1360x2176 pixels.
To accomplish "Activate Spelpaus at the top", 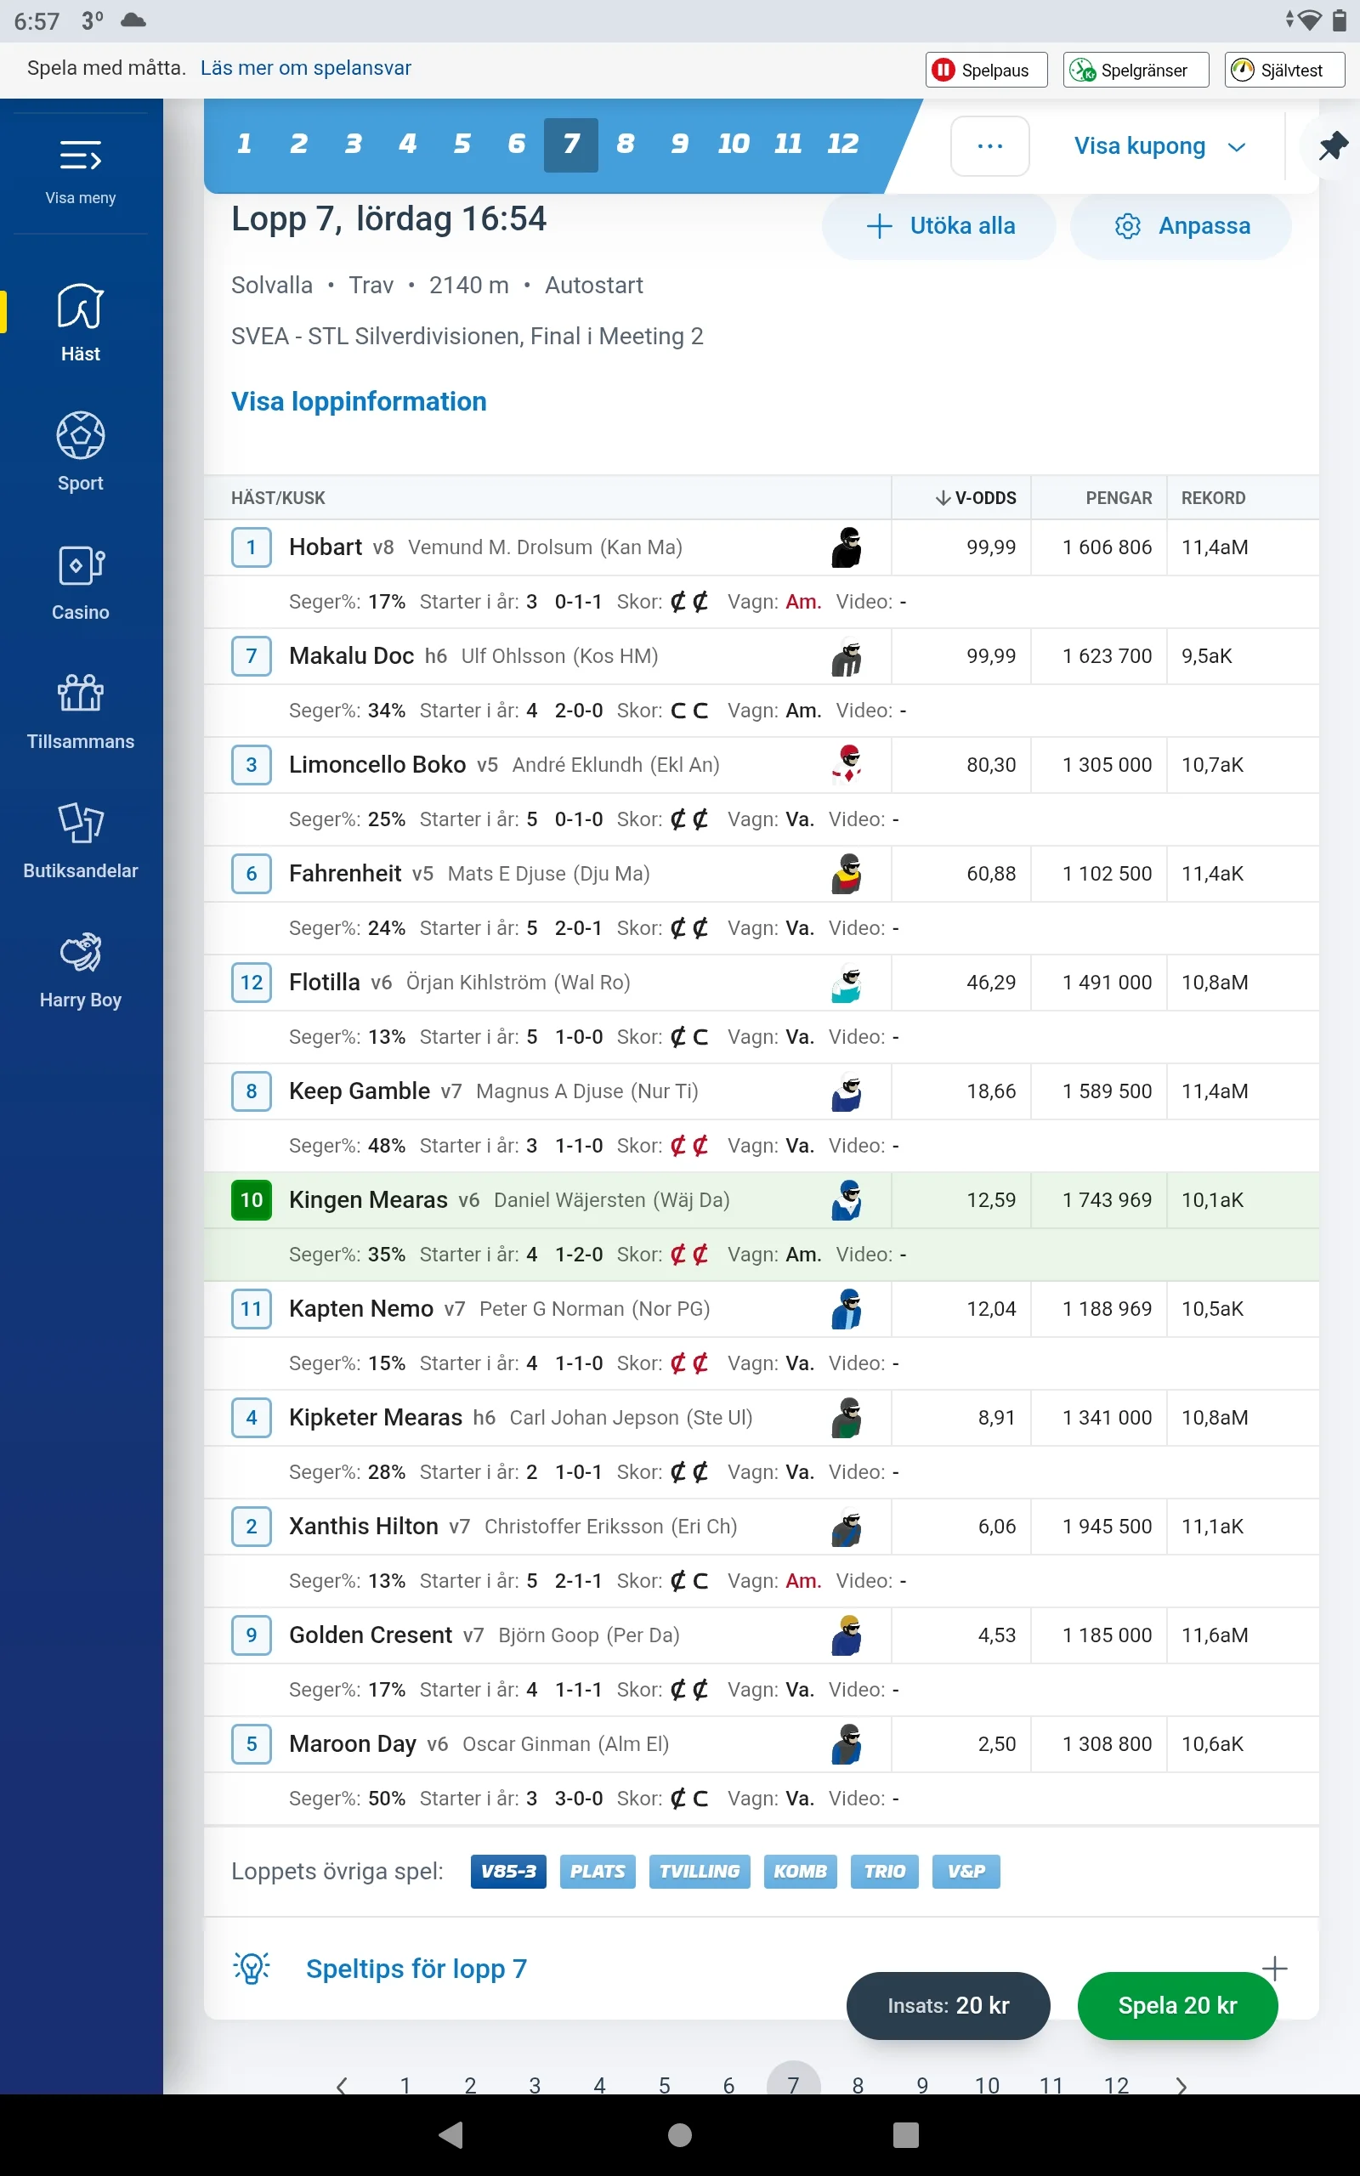I will [985, 69].
